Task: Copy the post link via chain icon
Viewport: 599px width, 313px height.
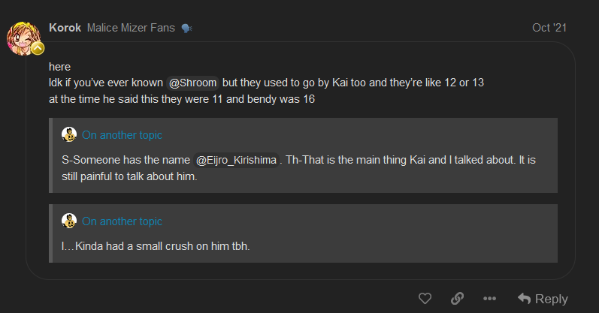Action: tap(457, 299)
